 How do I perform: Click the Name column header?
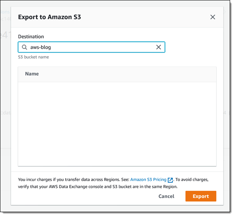pos(32,74)
